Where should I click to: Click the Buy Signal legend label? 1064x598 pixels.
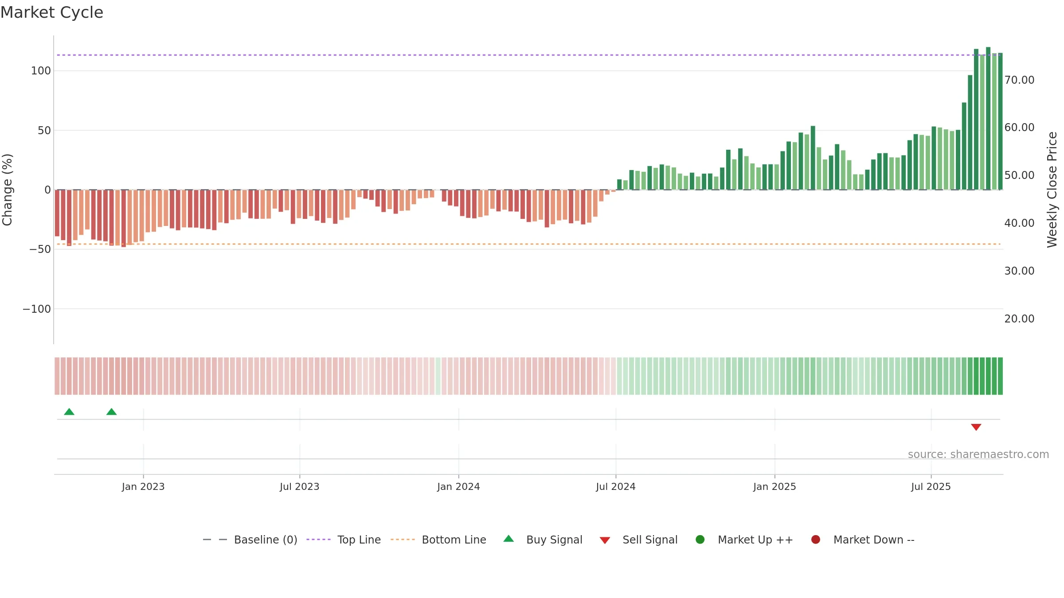pyautogui.click(x=554, y=540)
